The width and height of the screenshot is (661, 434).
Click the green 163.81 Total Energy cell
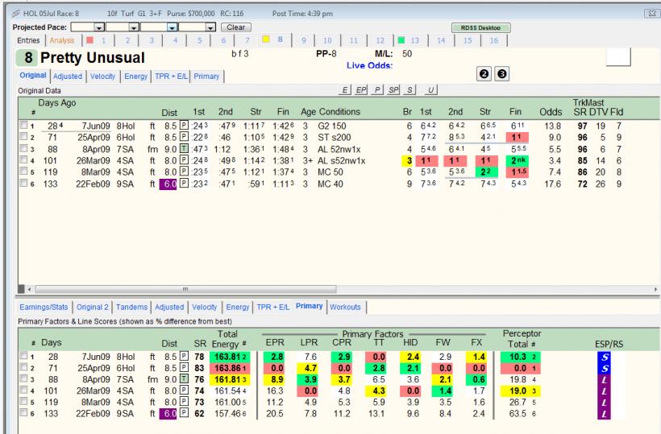tap(230, 357)
